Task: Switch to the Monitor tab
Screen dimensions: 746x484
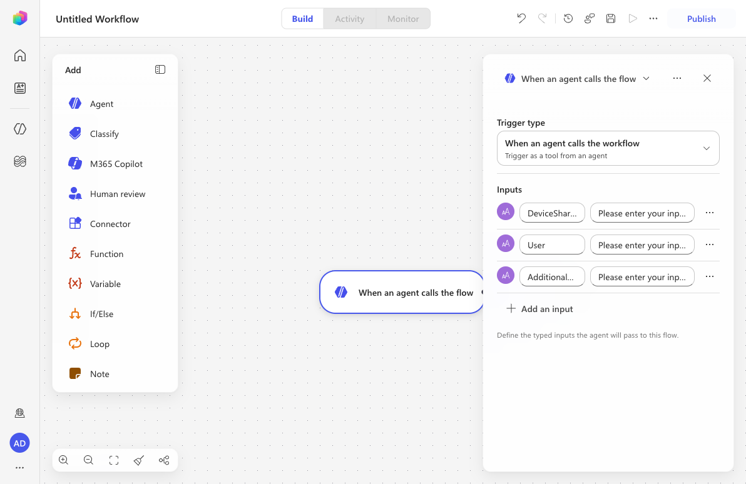Action: click(x=403, y=19)
